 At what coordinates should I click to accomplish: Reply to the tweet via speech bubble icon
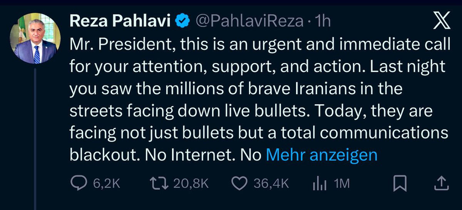pos(80,183)
